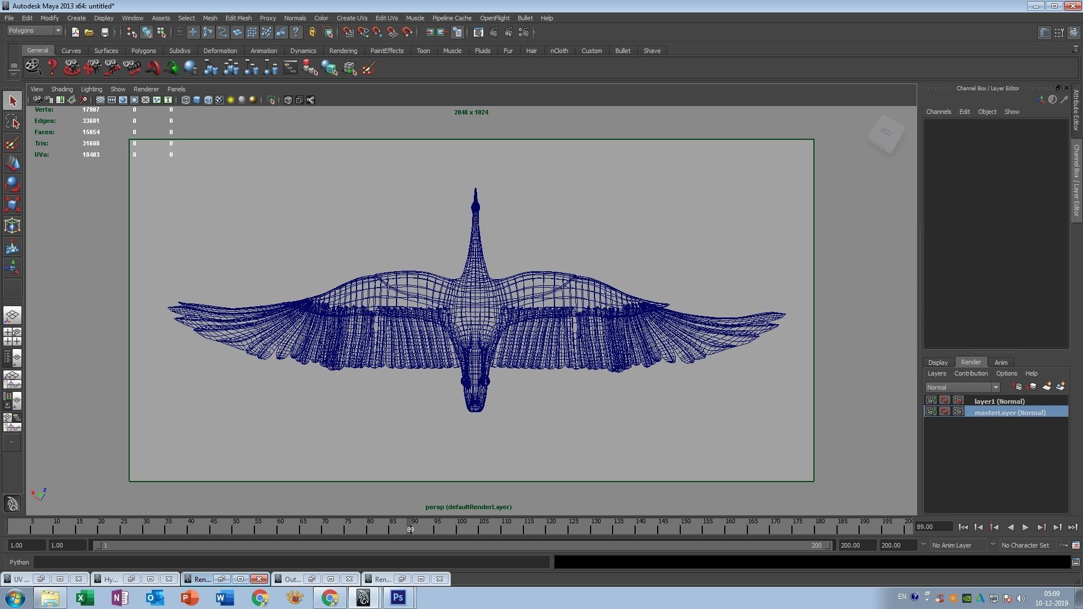Click the Save Scene disk icon
The image size is (1083, 609).
click(104, 32)
